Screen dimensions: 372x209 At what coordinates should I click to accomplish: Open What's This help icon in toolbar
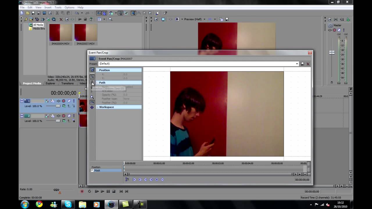[x=165, y=13]
